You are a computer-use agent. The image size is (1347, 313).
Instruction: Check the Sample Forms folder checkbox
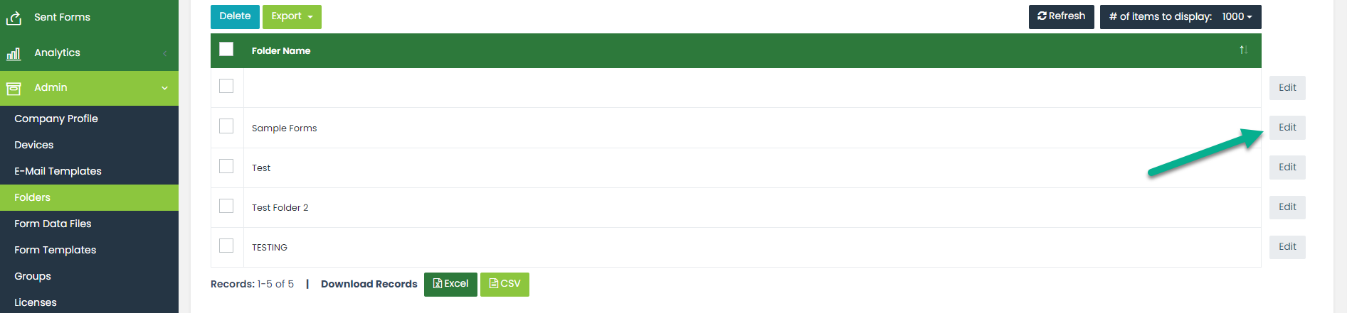(x=226, y=126)
